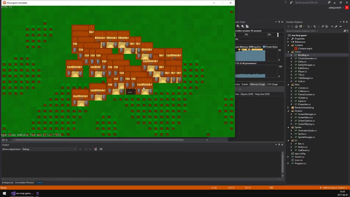The image size is (350, 197).
Task: Open Memory Usage tab
Action: click(257, 84)
